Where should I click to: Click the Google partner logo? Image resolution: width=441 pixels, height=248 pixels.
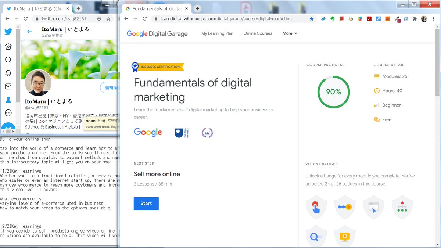tap(148, 132)
